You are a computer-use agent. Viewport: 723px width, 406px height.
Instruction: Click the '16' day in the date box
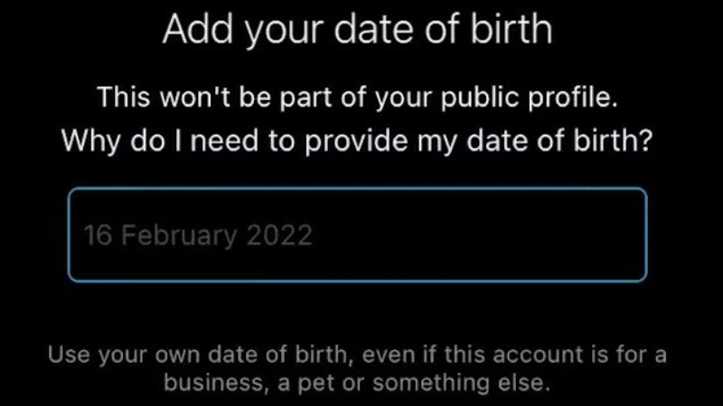(x=98, y=235)
